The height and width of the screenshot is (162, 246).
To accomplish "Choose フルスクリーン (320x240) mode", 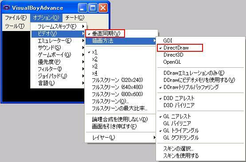I will (x=121, y=80).
